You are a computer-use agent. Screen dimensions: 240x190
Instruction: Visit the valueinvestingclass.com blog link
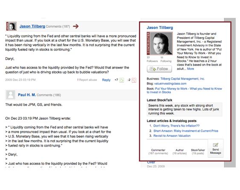[171, 83]
